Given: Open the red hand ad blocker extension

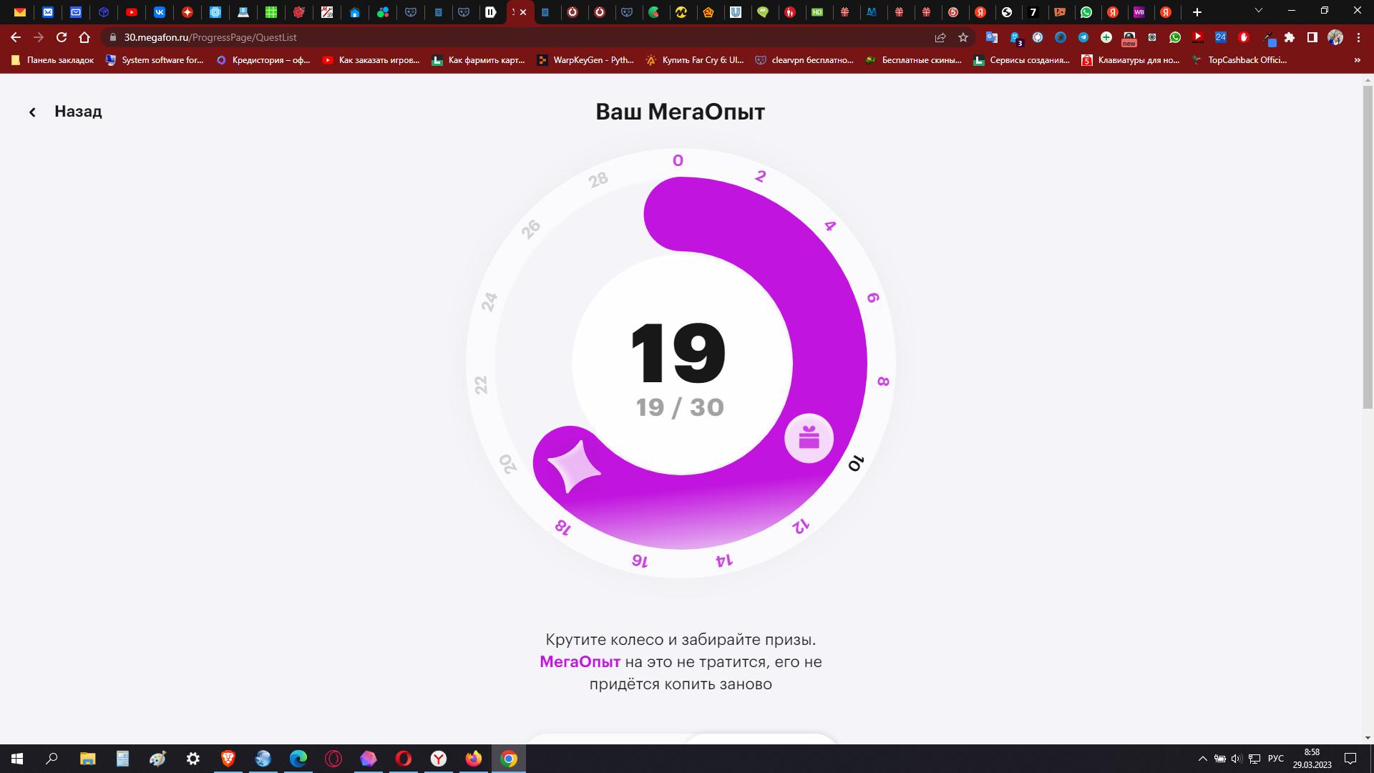Looking at the screenshot, I should pyautogui.click(x=1244, y=37).
